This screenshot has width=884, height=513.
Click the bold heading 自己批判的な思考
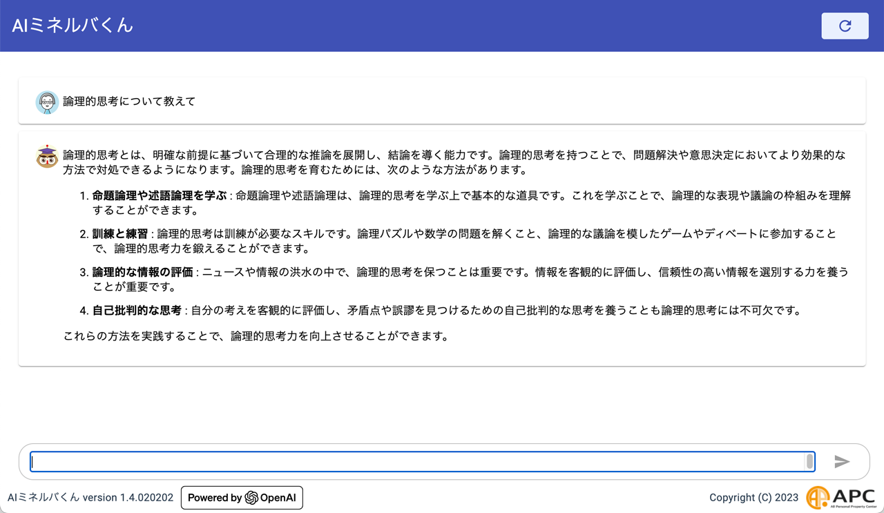click(x=137, y=311)
